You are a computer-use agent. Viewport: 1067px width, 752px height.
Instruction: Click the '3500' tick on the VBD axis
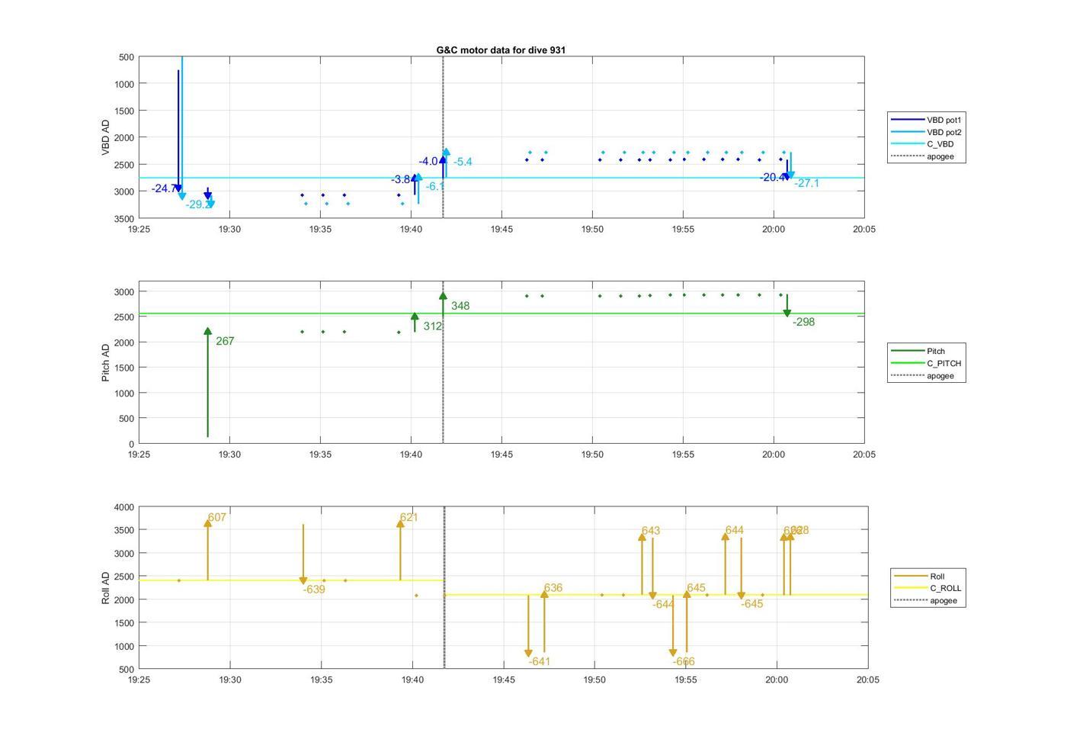pos(124,219)
